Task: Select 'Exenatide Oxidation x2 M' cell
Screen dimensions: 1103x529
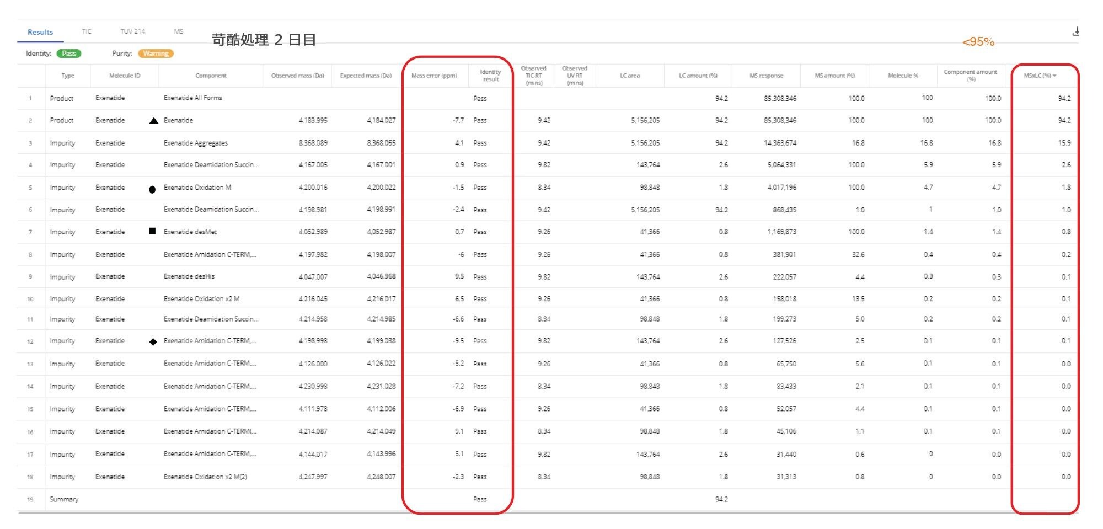Action: click(202, 298)
